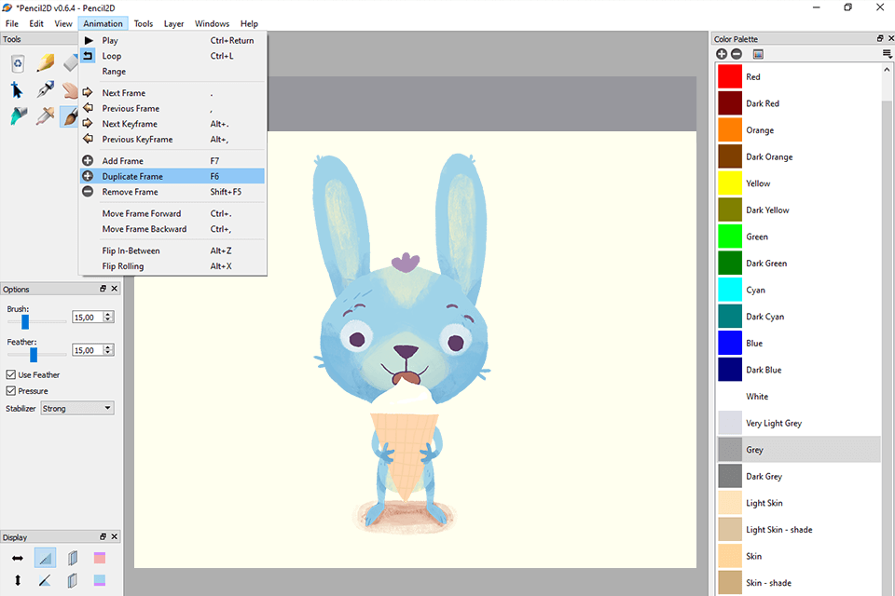
Task: Open the Stabilizer dropdown set to Strong
Action: coord(77,408)
